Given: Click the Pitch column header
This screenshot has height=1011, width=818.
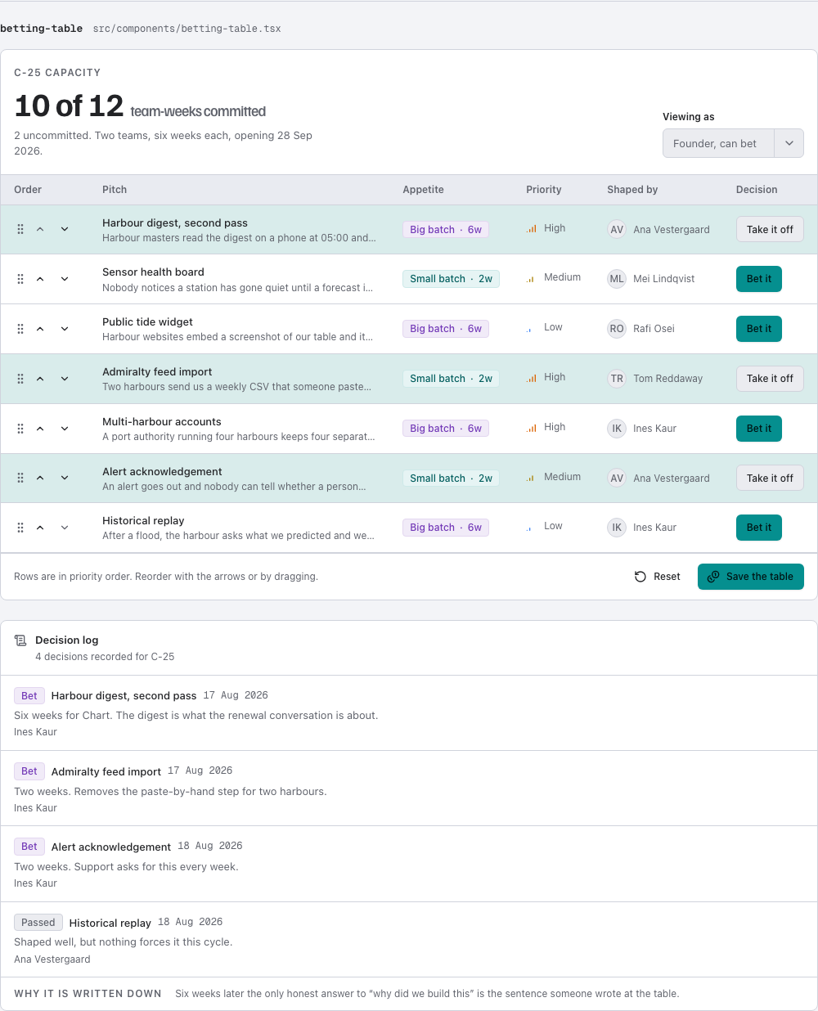Looking at the screenshot, I should click(x=115, y=190).
